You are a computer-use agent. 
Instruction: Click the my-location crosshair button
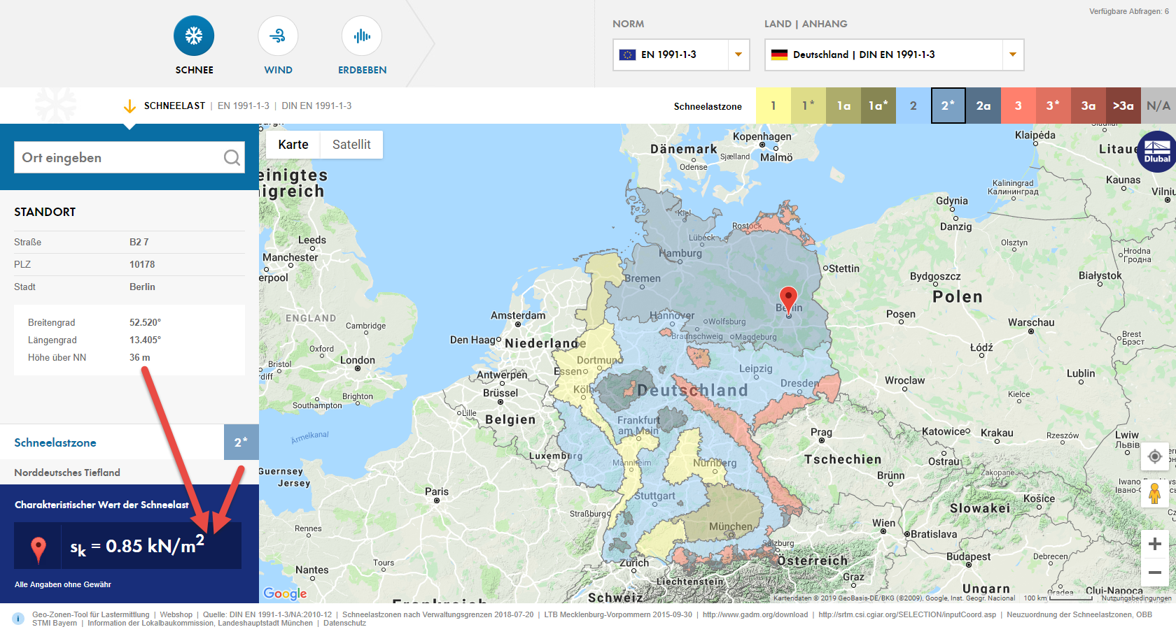pyautogui.click(x=1155, y=456)
